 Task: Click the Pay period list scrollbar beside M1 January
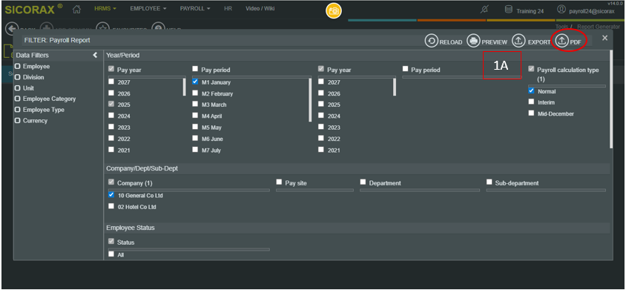[310, 100]
